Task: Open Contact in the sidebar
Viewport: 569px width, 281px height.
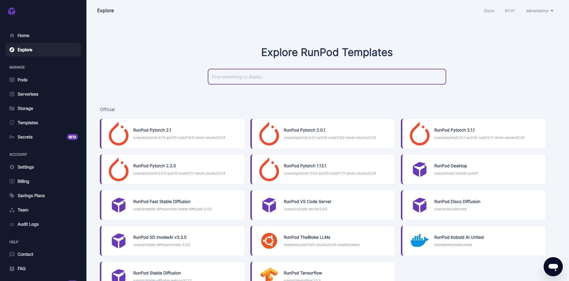Action: pyautogui.click(x=43, y=254)
